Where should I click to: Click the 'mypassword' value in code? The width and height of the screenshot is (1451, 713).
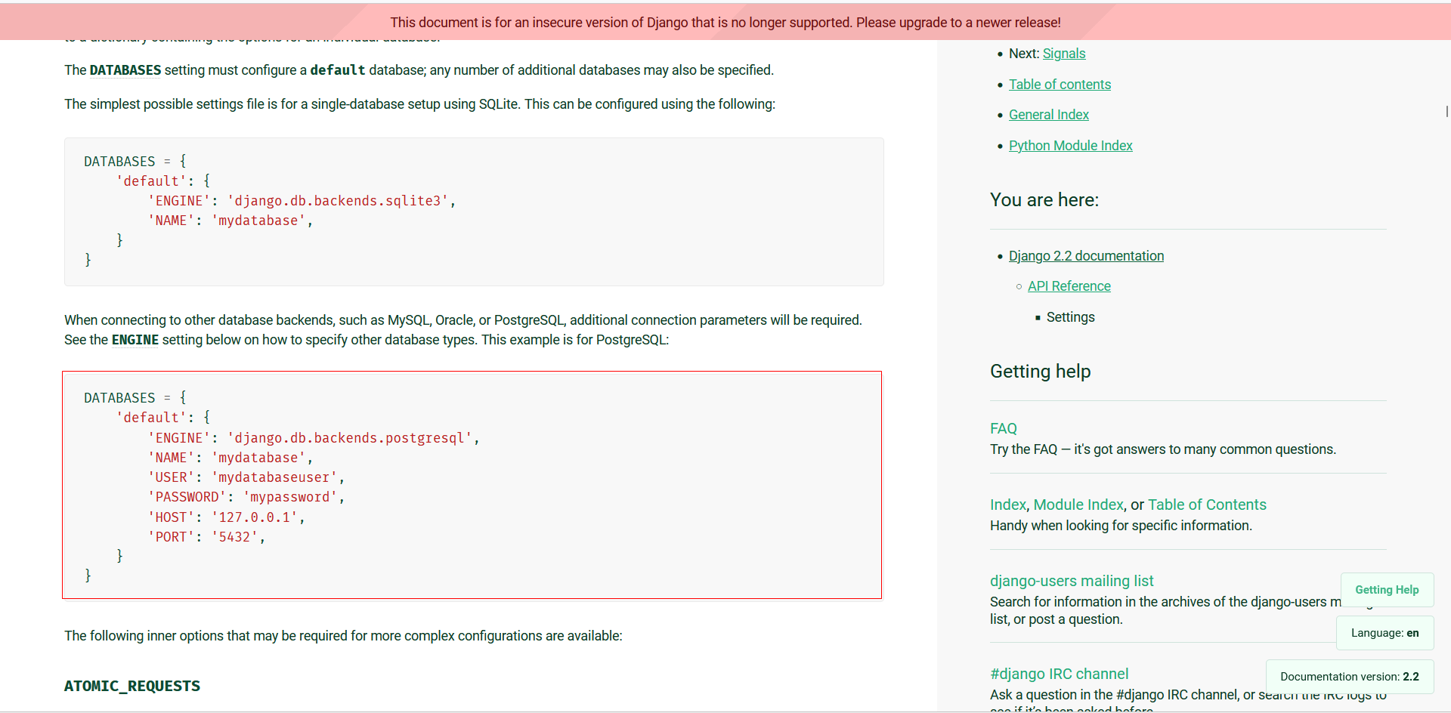click(x=289, y=497)
